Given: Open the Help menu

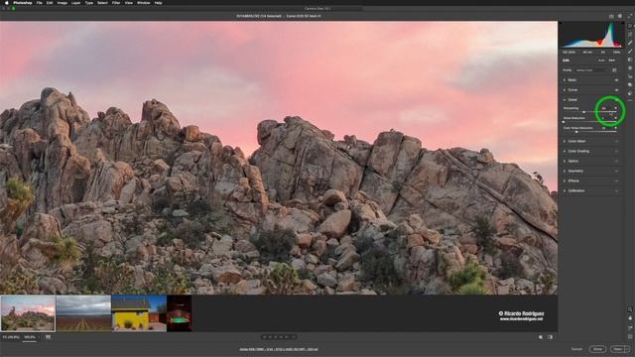Looking at the screenshot, I should coord(159,3).
